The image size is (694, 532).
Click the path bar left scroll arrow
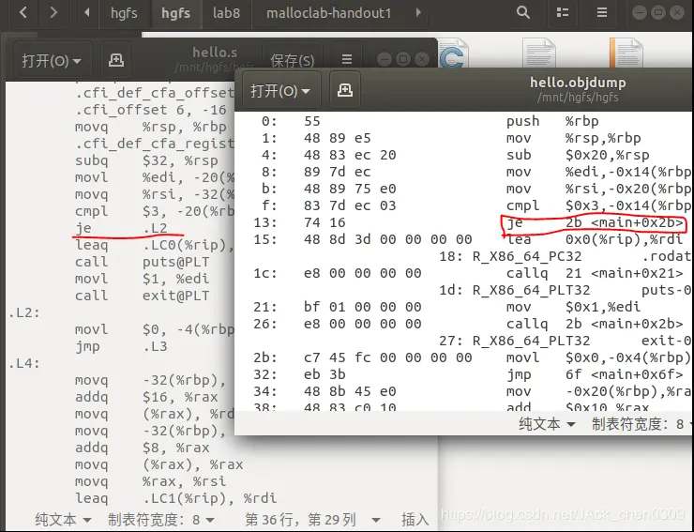click(x=87, y=12)
